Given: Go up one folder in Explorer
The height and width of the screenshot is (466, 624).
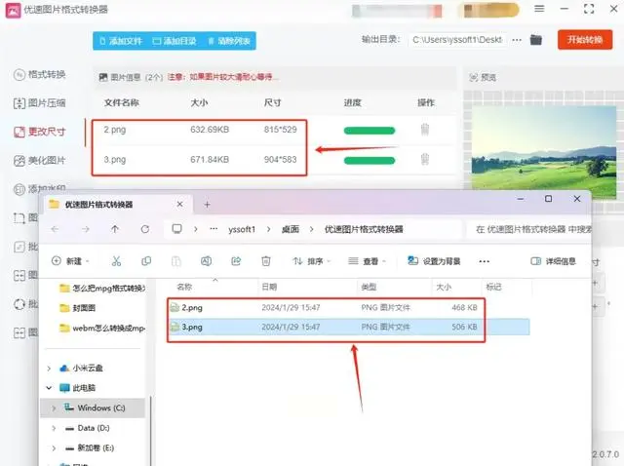Looking at the screenshot, I should 115,229.
